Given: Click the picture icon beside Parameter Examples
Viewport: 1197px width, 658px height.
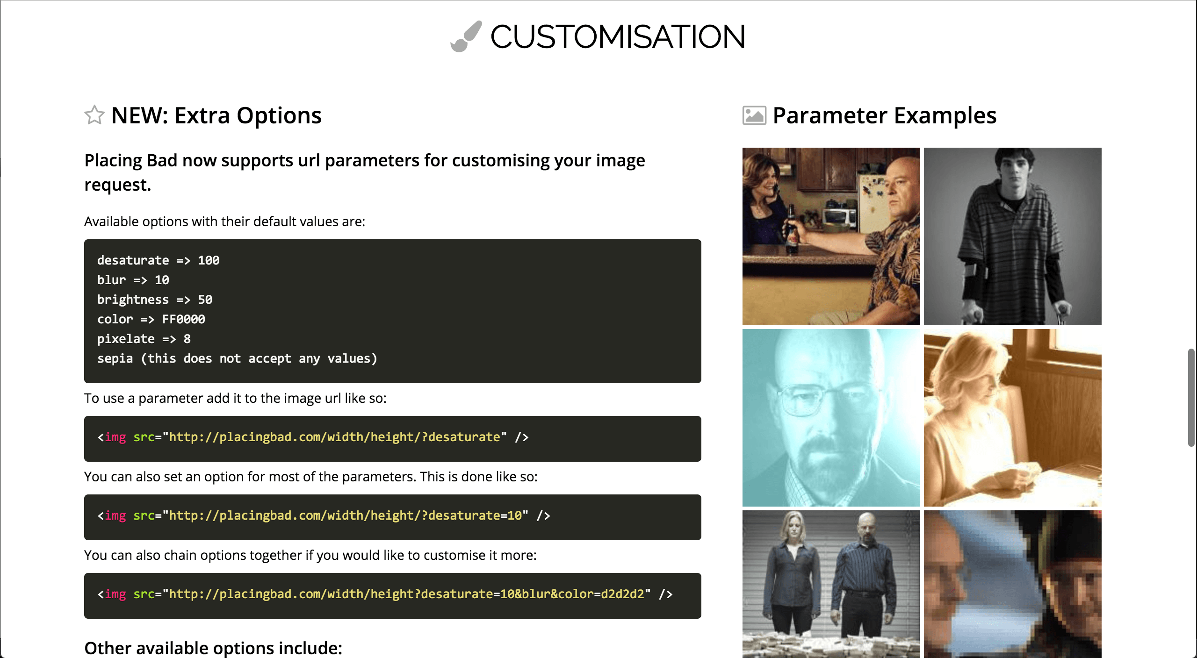Looking at the screenshot, I should coord(754,115).
